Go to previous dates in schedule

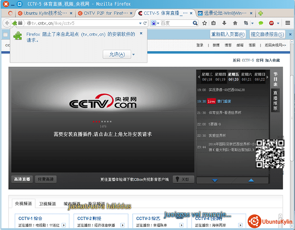(x=199, y=77)
